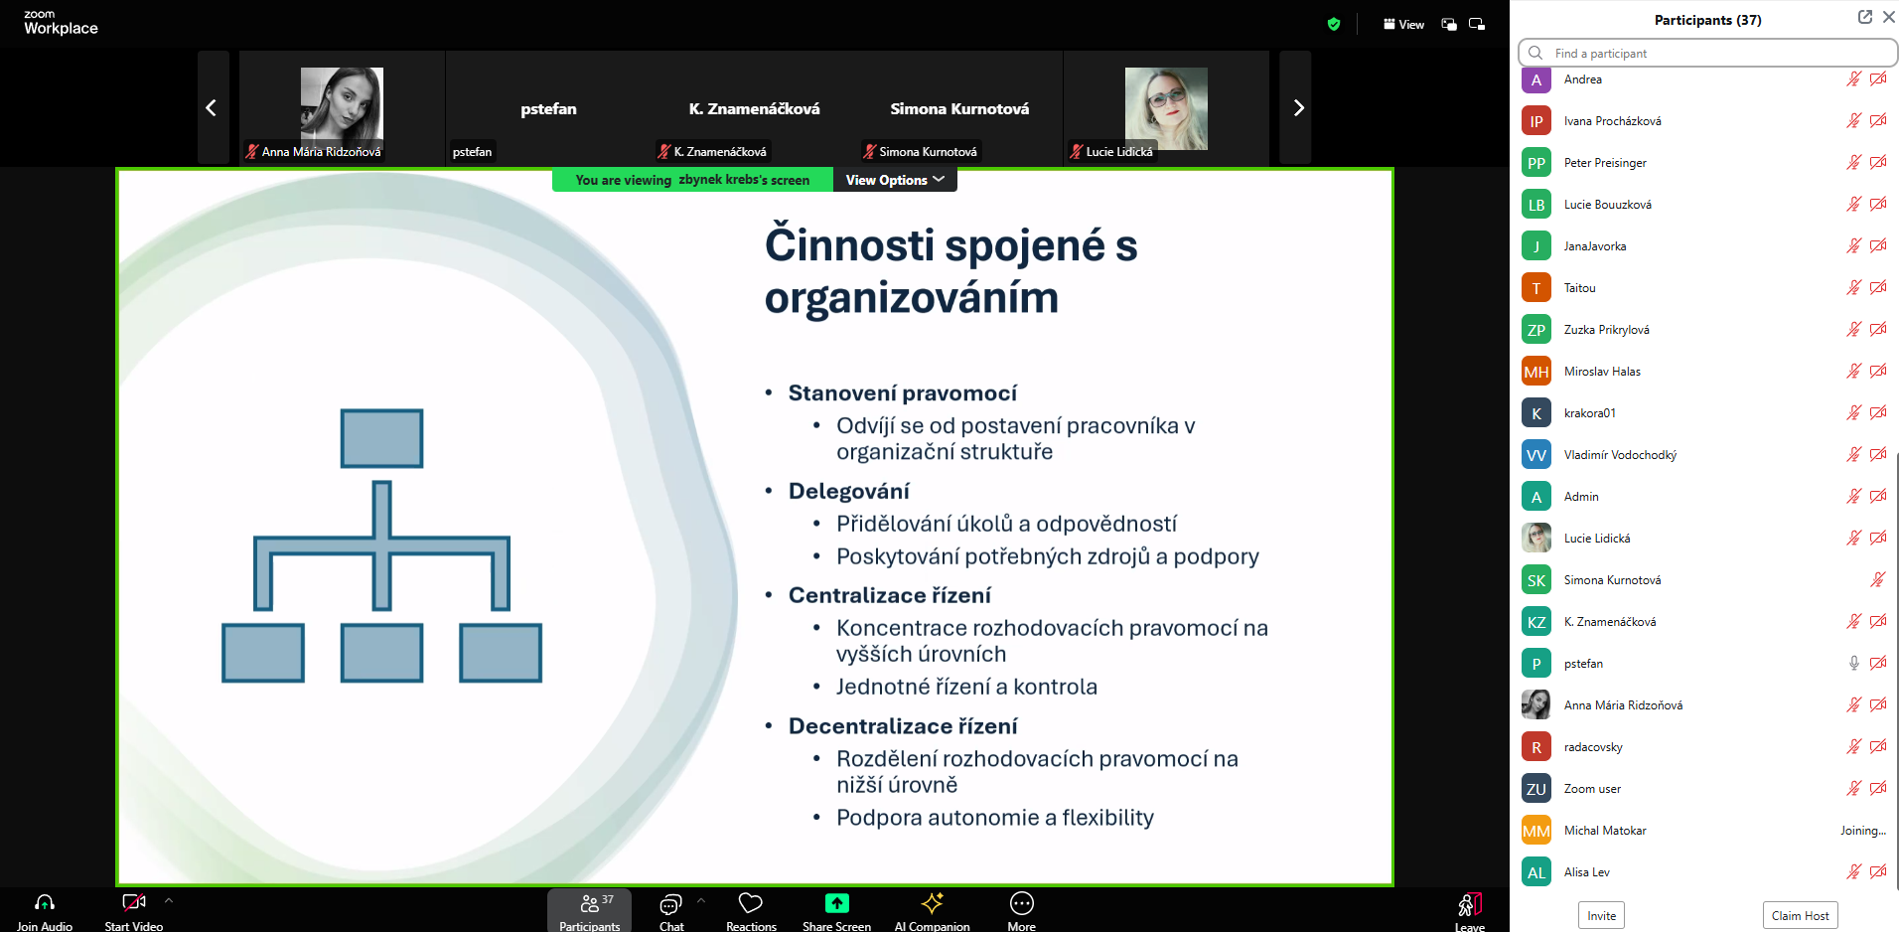Toggle Start Video camera button
Screen dimensions: 1899x932
pyautogui.click(x=133, y=902)
